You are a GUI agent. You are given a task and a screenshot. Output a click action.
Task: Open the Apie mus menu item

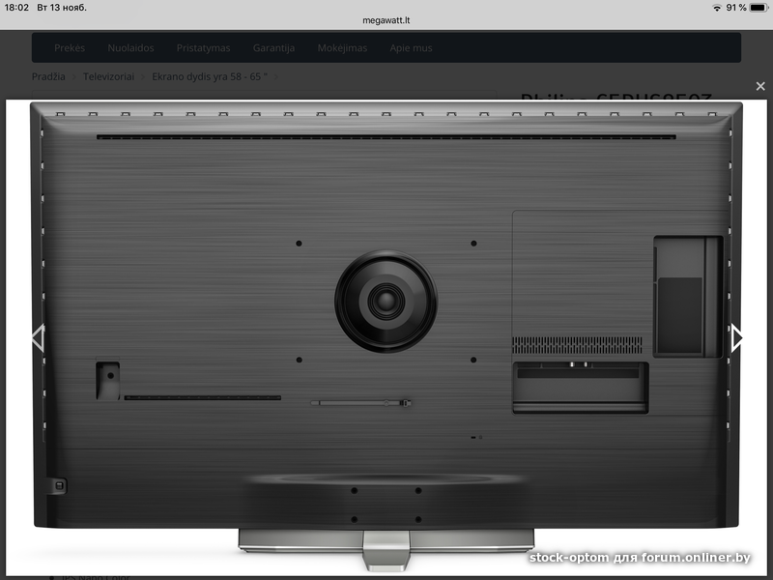coord(411,47)
